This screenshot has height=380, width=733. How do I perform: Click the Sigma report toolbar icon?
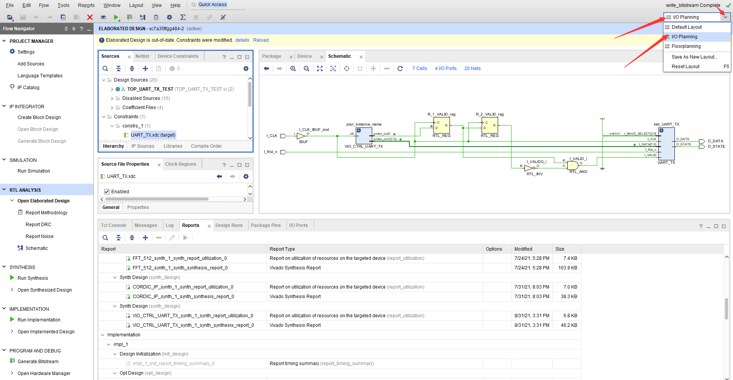click(183, 17)
